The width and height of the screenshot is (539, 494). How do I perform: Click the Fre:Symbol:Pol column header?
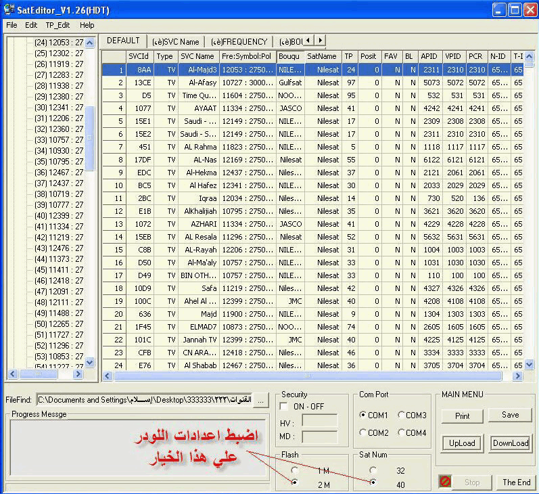(247, 56)
